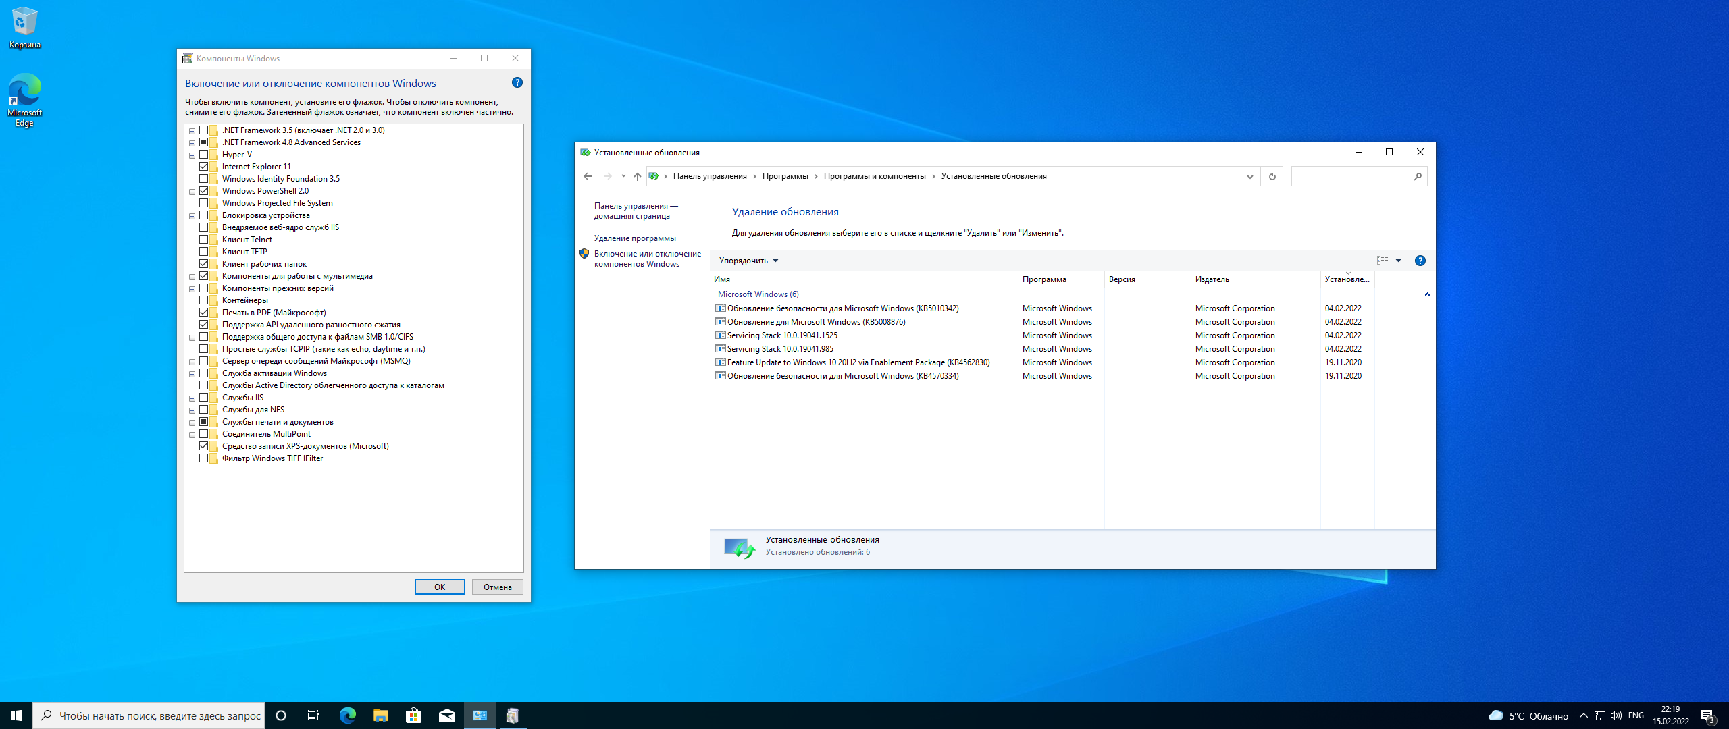This screenshot has width=1729, height=729.
Task: Launch Edge from the taskbar
Action: click(x=347, y=715)
